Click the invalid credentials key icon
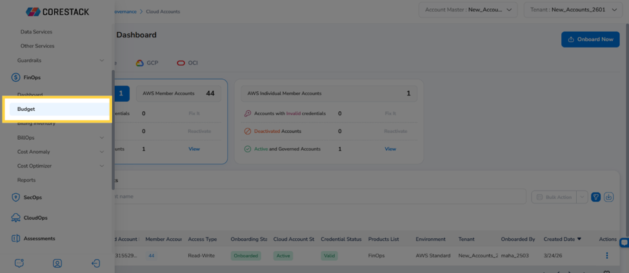 tap(248, 113)
